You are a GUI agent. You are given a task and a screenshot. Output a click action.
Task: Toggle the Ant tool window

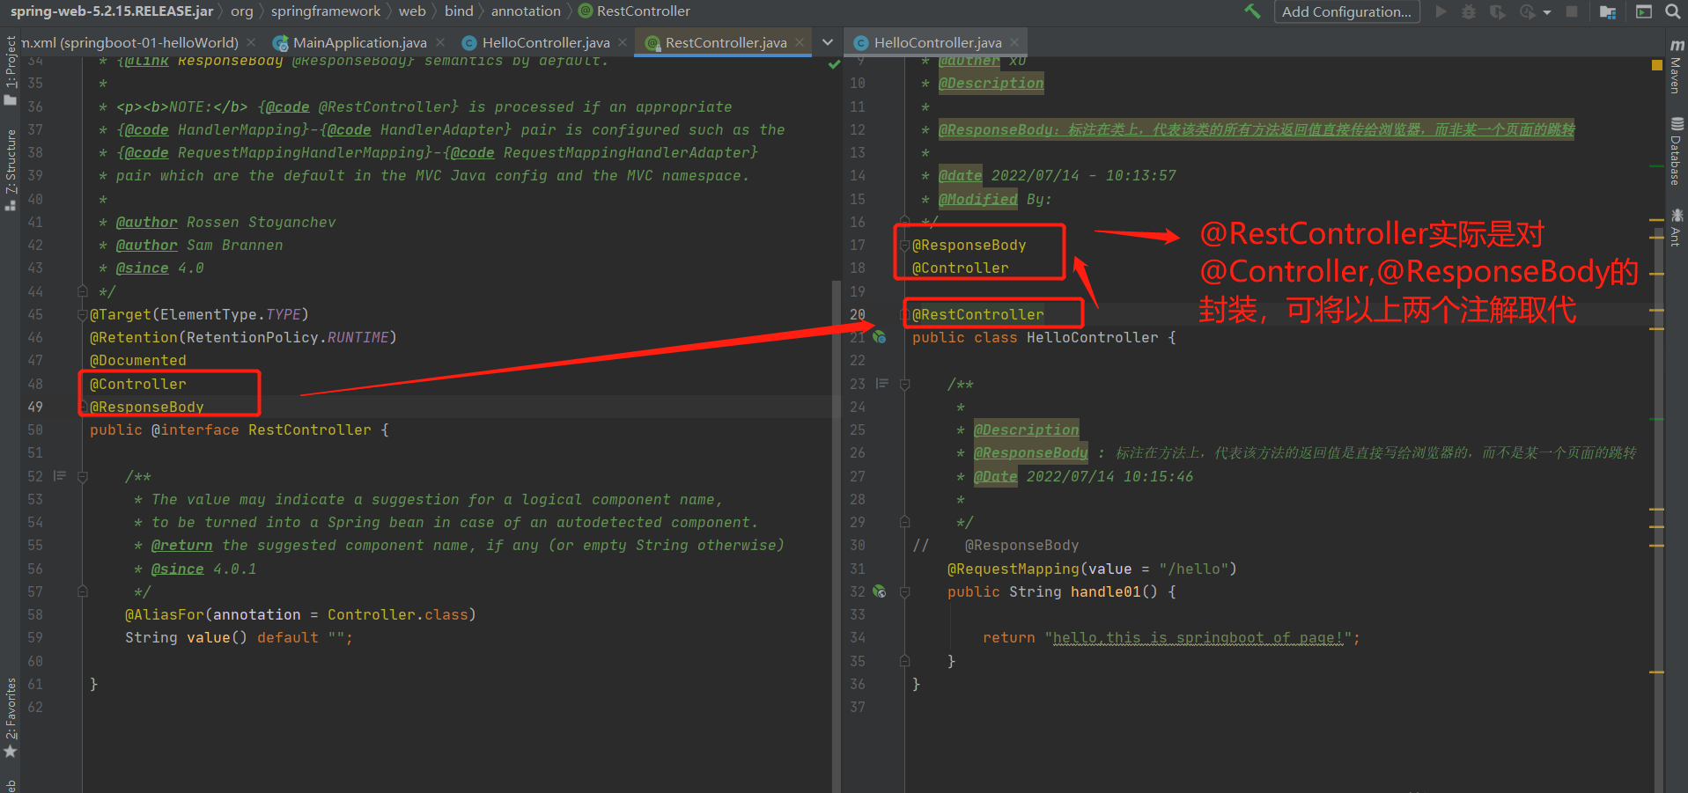pos(1676,227)
